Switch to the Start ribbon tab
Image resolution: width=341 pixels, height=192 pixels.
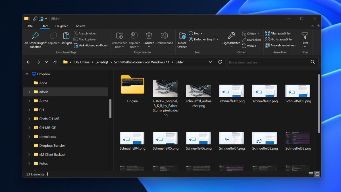(45, 26)
